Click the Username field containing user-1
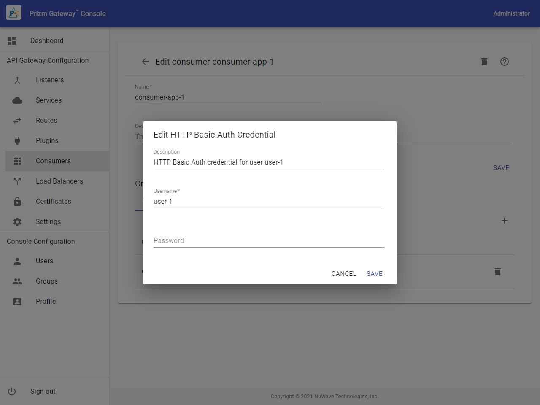This screenshot has height=405, width=540. (269, 202)
